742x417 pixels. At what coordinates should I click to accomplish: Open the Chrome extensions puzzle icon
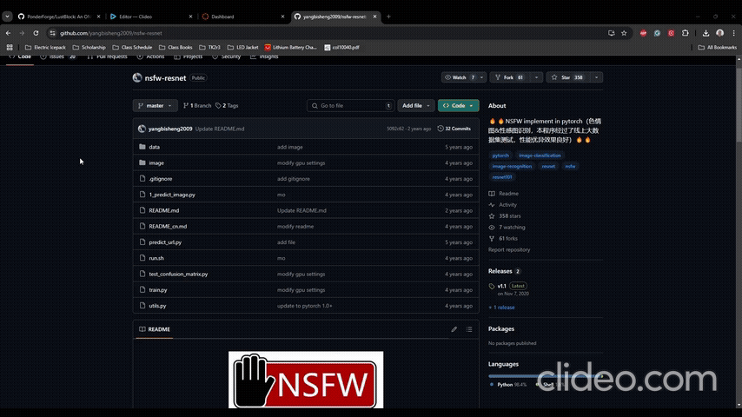coord(686,33)
